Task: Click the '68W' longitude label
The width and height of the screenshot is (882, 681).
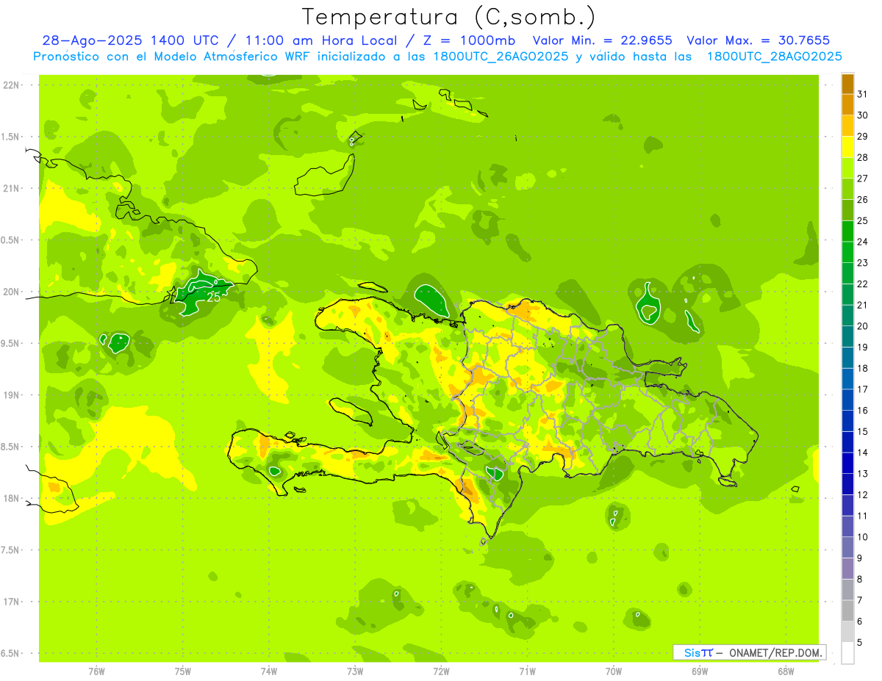Action: pos(786,671)
